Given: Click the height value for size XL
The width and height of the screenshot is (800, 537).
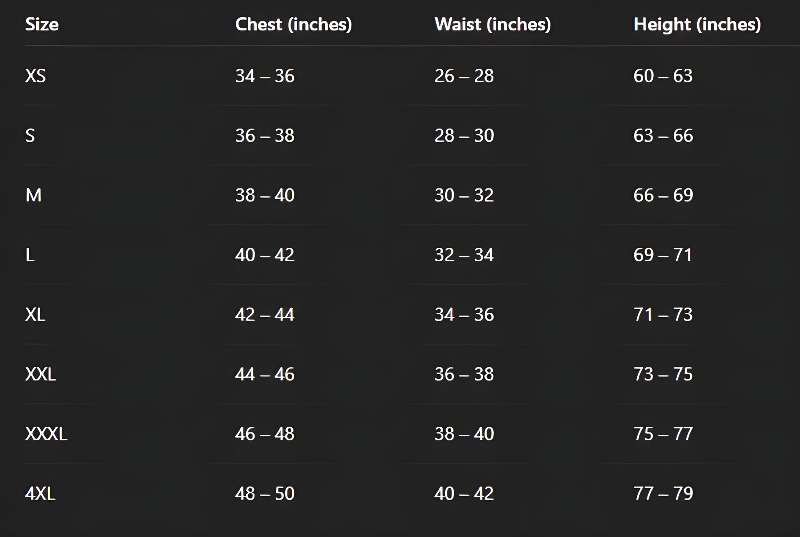Looking at the screenshot, I should pyautogui.click(x=663, y=315).
